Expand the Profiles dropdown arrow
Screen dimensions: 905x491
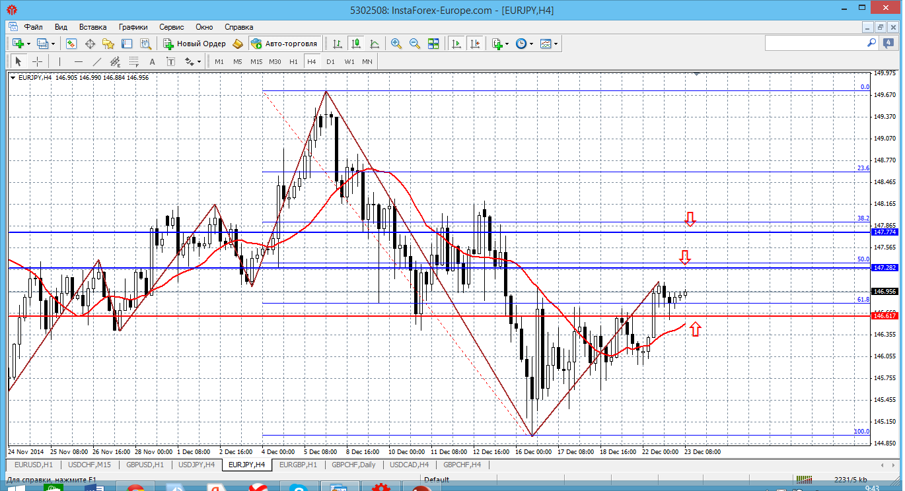click(54, 44)
